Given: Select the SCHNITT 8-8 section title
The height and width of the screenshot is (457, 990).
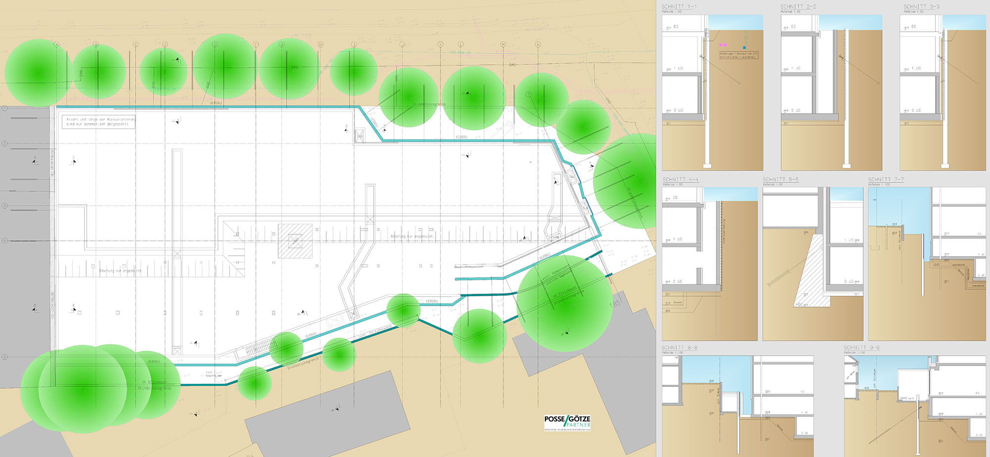Looking at the screenshot, I should (679, 348).
